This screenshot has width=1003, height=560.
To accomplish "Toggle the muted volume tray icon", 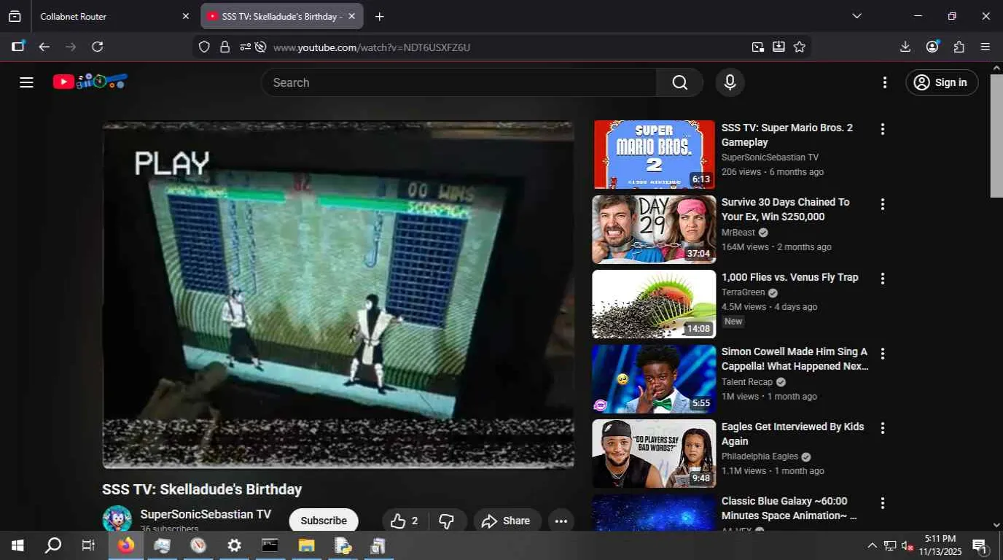I will tap(908, 545).
